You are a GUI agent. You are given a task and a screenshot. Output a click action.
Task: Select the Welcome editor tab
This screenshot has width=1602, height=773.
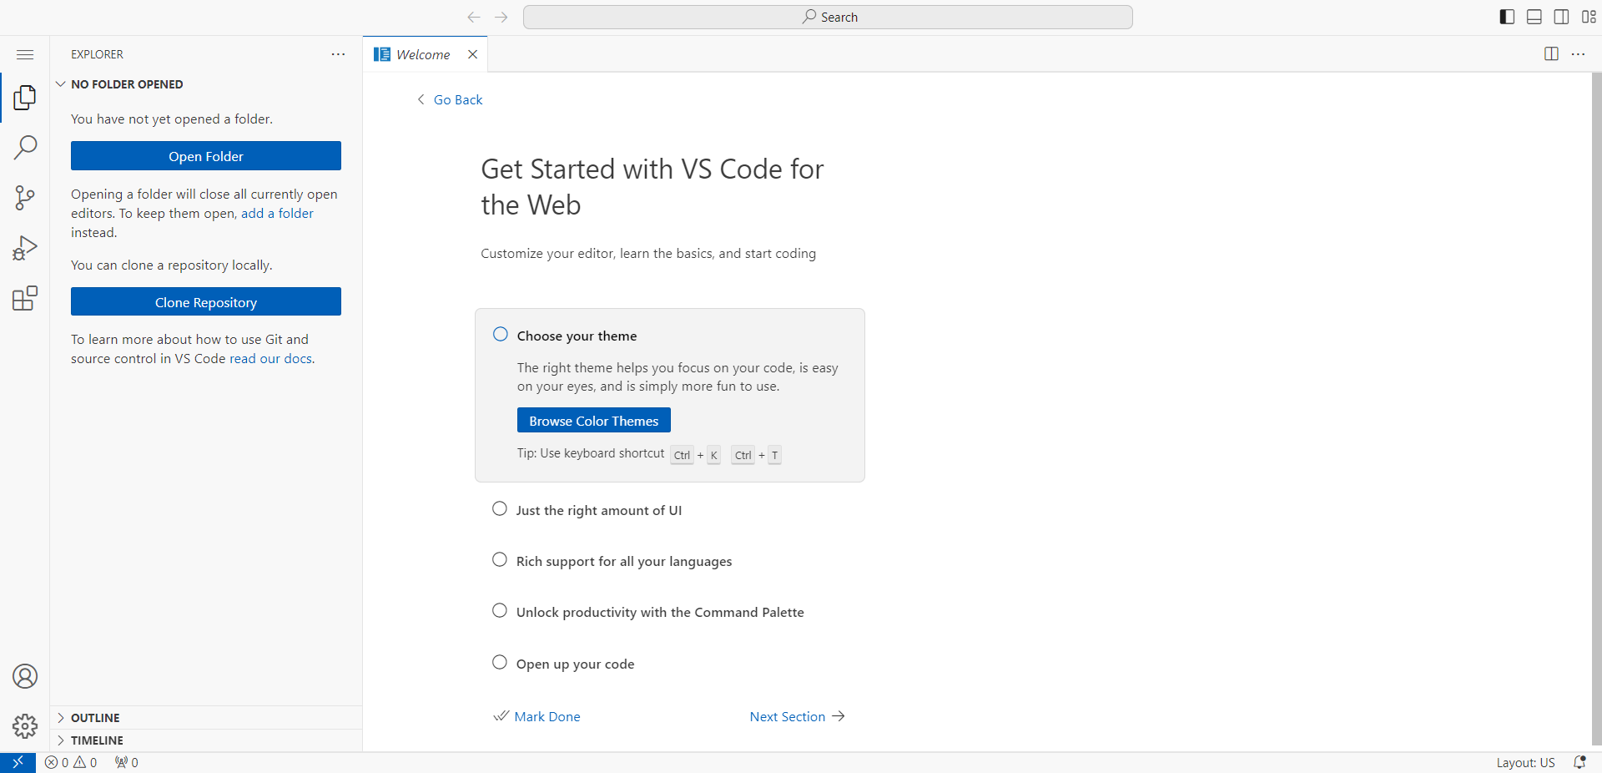tap(425, 54)
